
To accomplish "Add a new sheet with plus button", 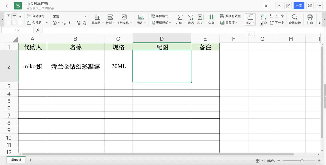I will [x=30, y=160].
